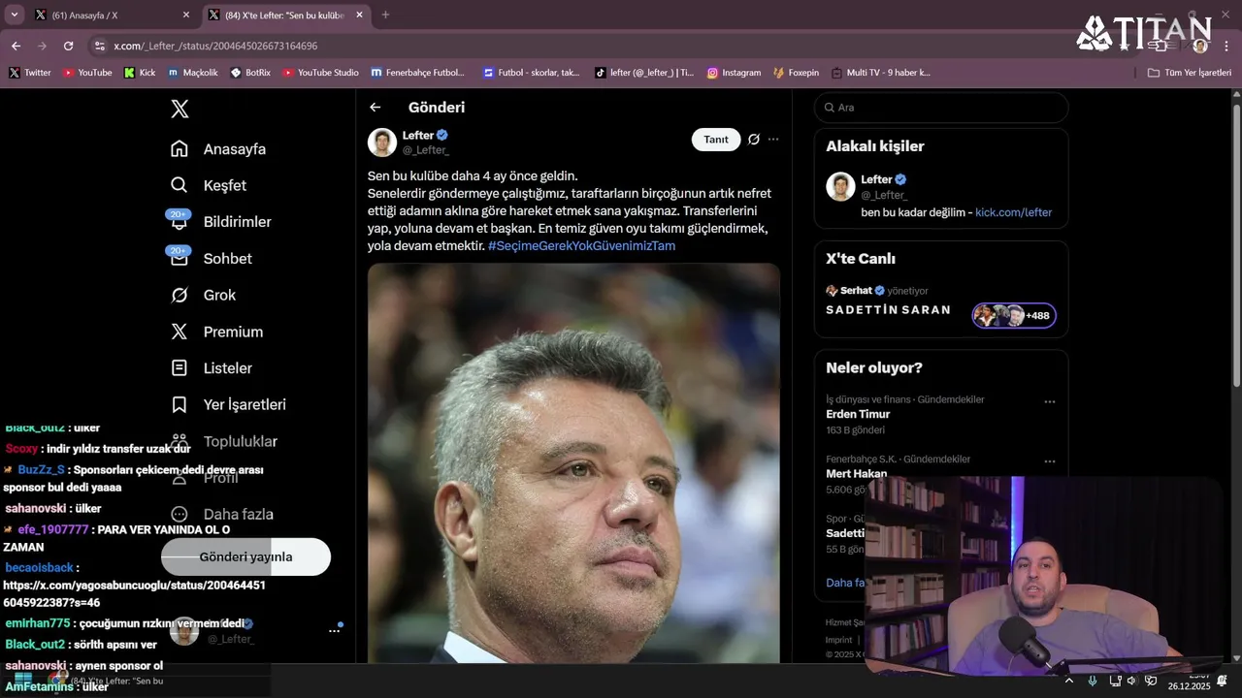
Task: Open Tüm Yer İşaretleri folder
Action: (x=1189, y=73)
